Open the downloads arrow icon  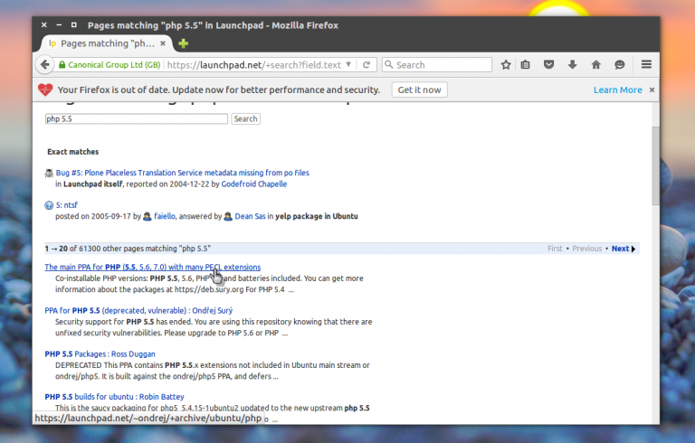point(572,65)
